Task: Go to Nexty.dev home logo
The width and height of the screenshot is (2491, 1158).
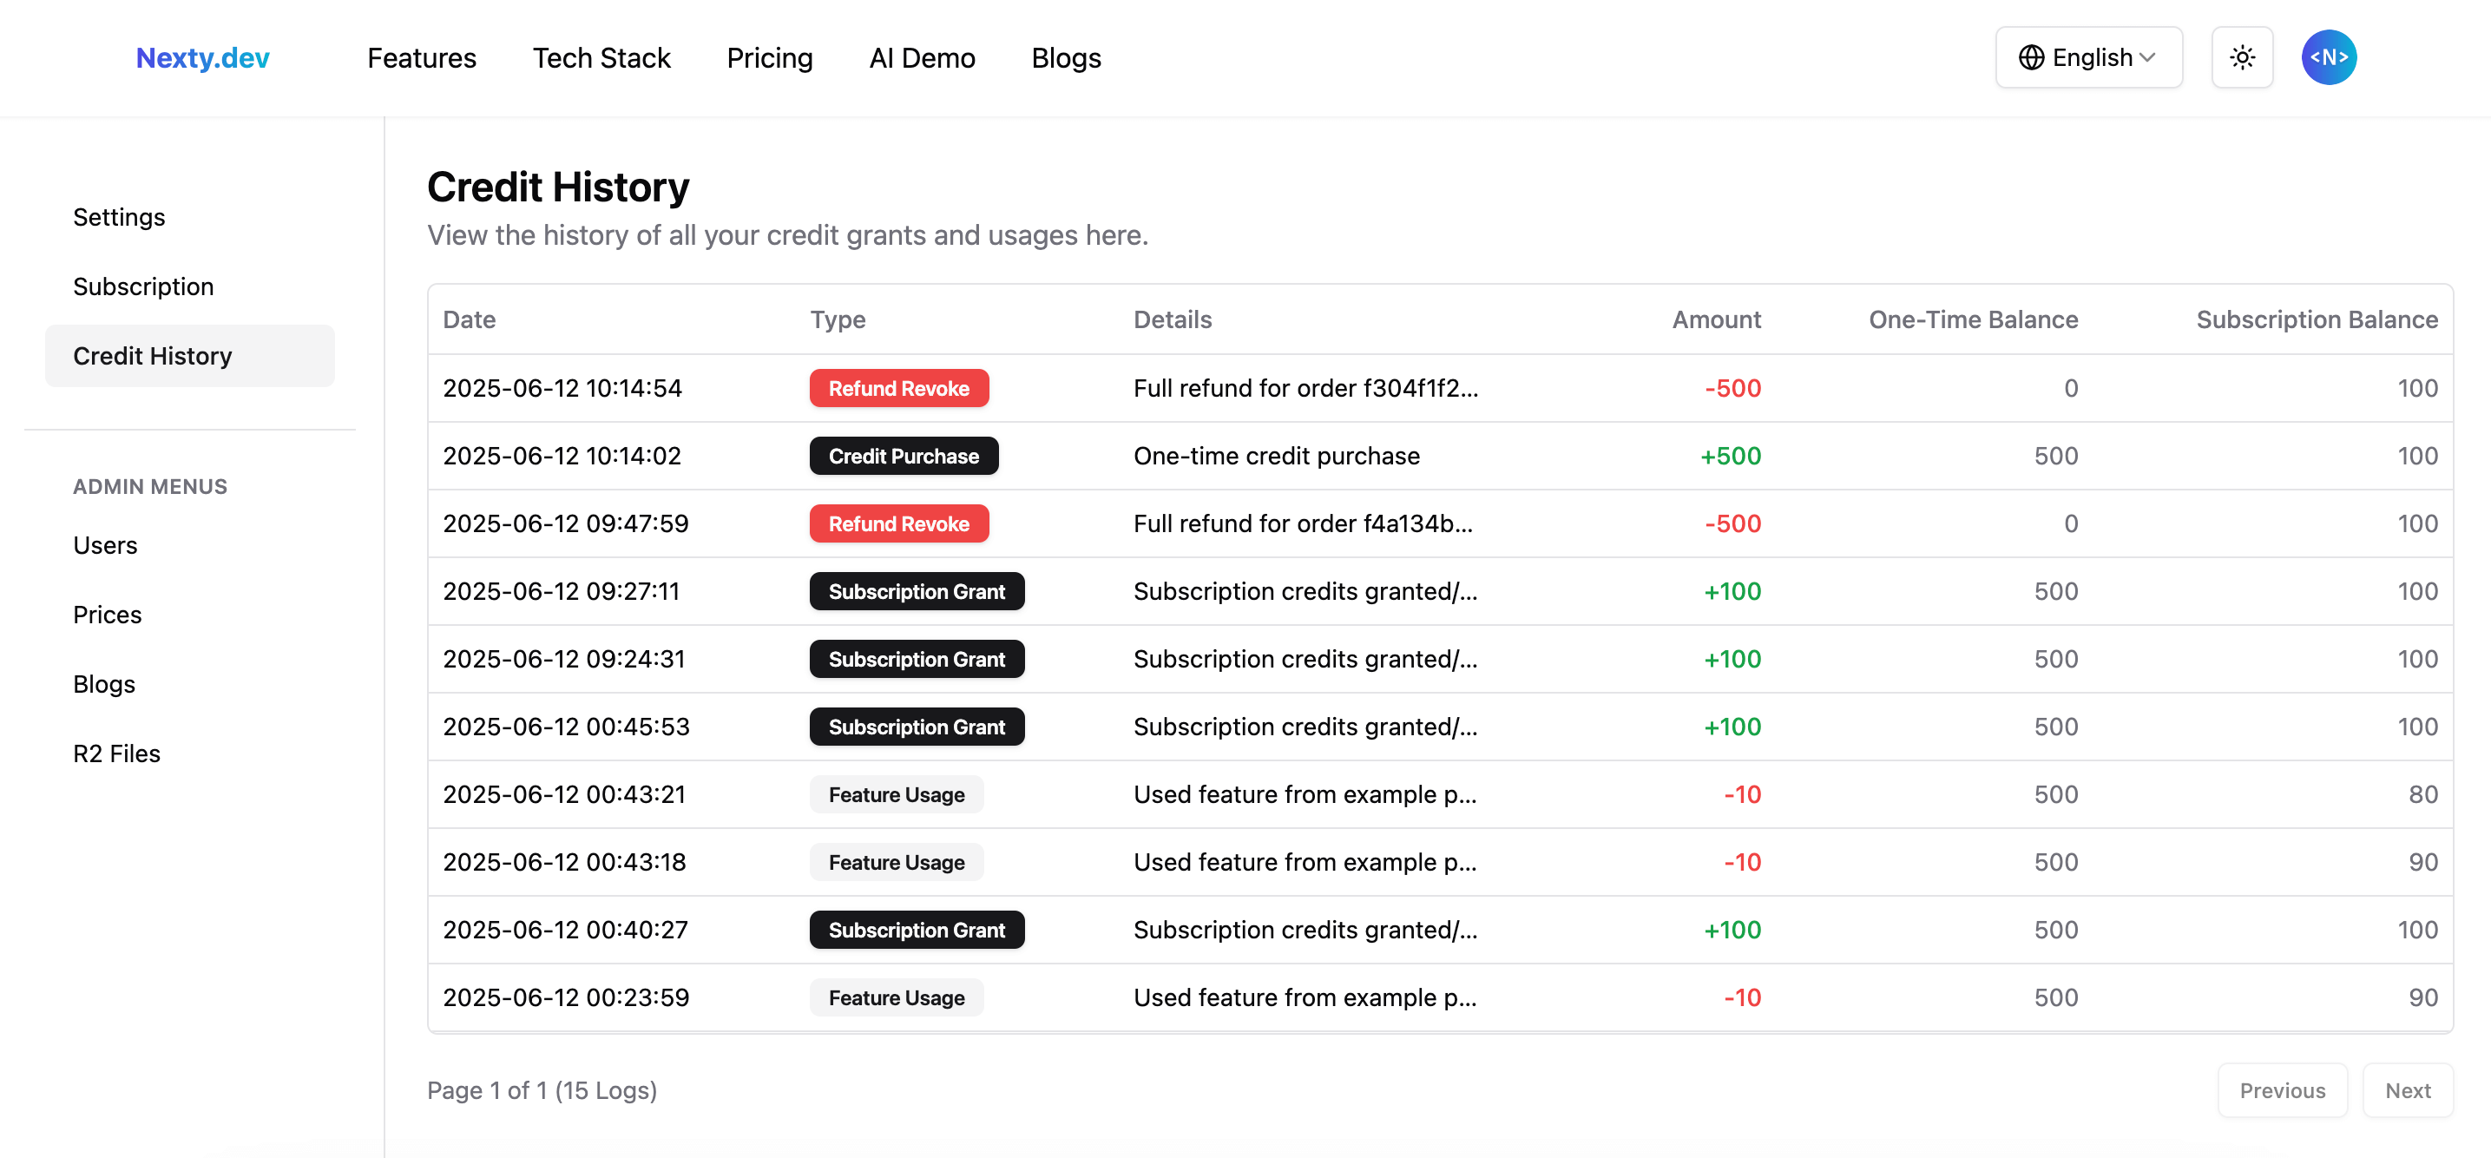Action: 202,58
